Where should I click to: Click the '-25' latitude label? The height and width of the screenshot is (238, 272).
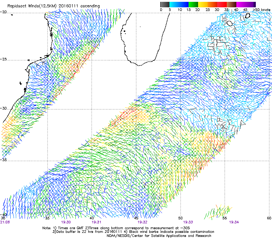pyautogui.click(x=3, y=59)
